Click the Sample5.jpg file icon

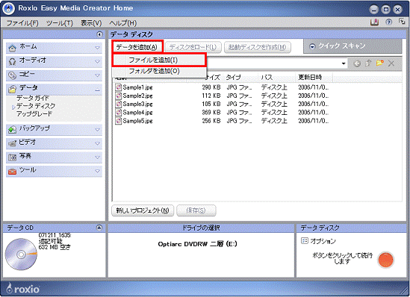(x=119, y=121)
